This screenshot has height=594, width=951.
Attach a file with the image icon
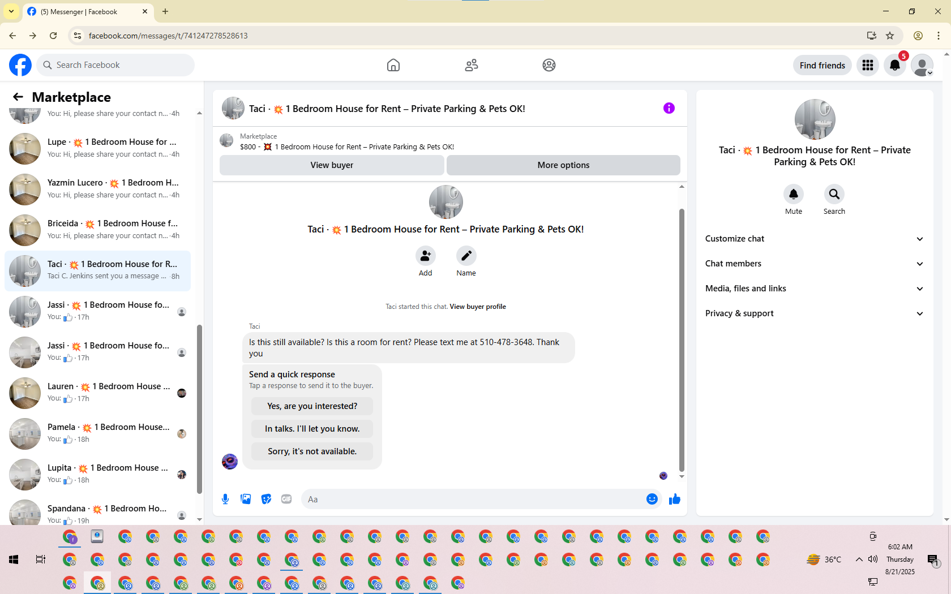[246, 499]
